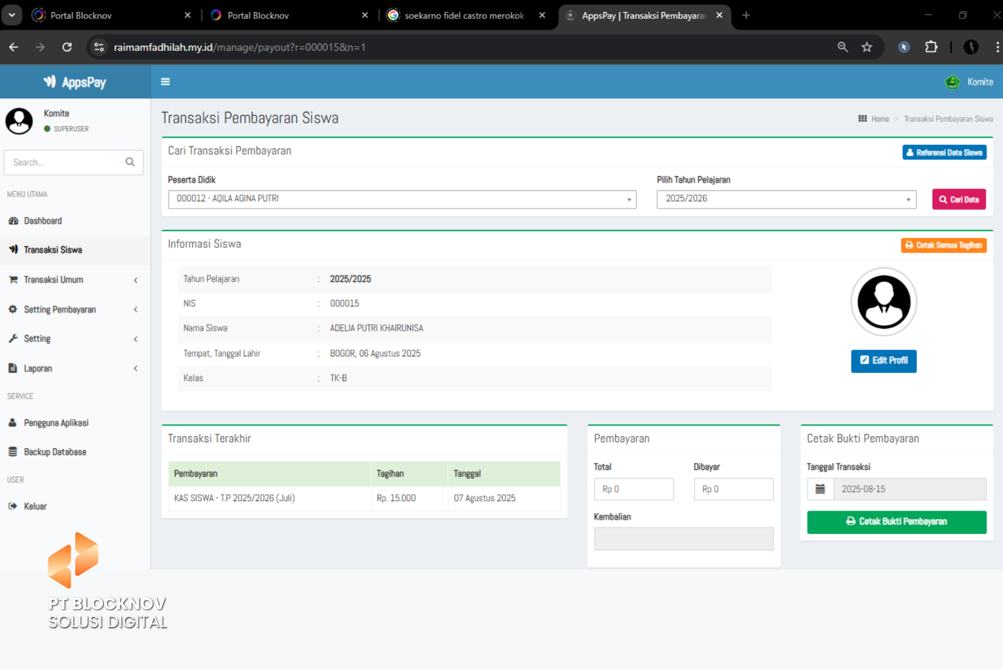Click the calendar icon beside Tanggal Transaksi
The width and height of the screenshot is (1003, 669).
[x=820, y=489]
